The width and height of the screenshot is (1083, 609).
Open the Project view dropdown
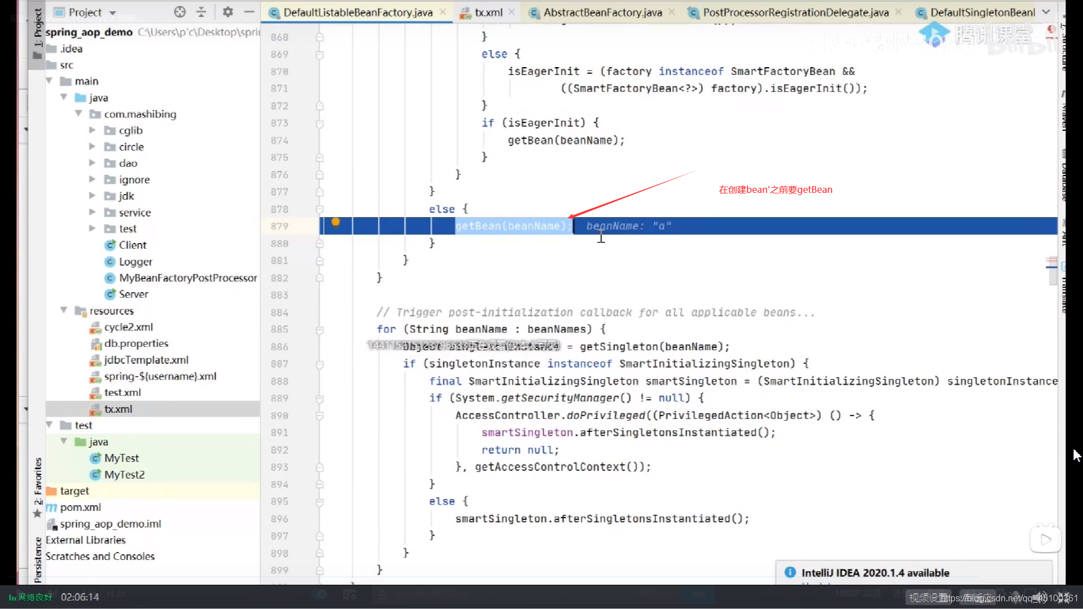[112, 12]
